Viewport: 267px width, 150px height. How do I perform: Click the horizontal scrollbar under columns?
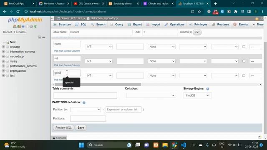(98, 85)
